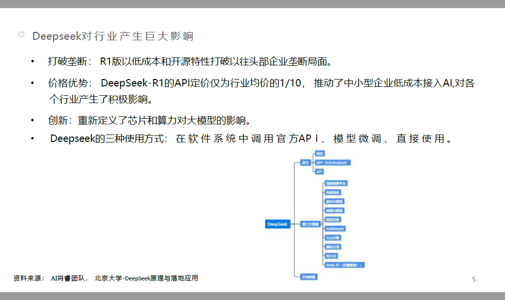Click the "APP (IOS/Andriod)" node
The height and width of the screenshot is (300, 505).
coord(333,163)
